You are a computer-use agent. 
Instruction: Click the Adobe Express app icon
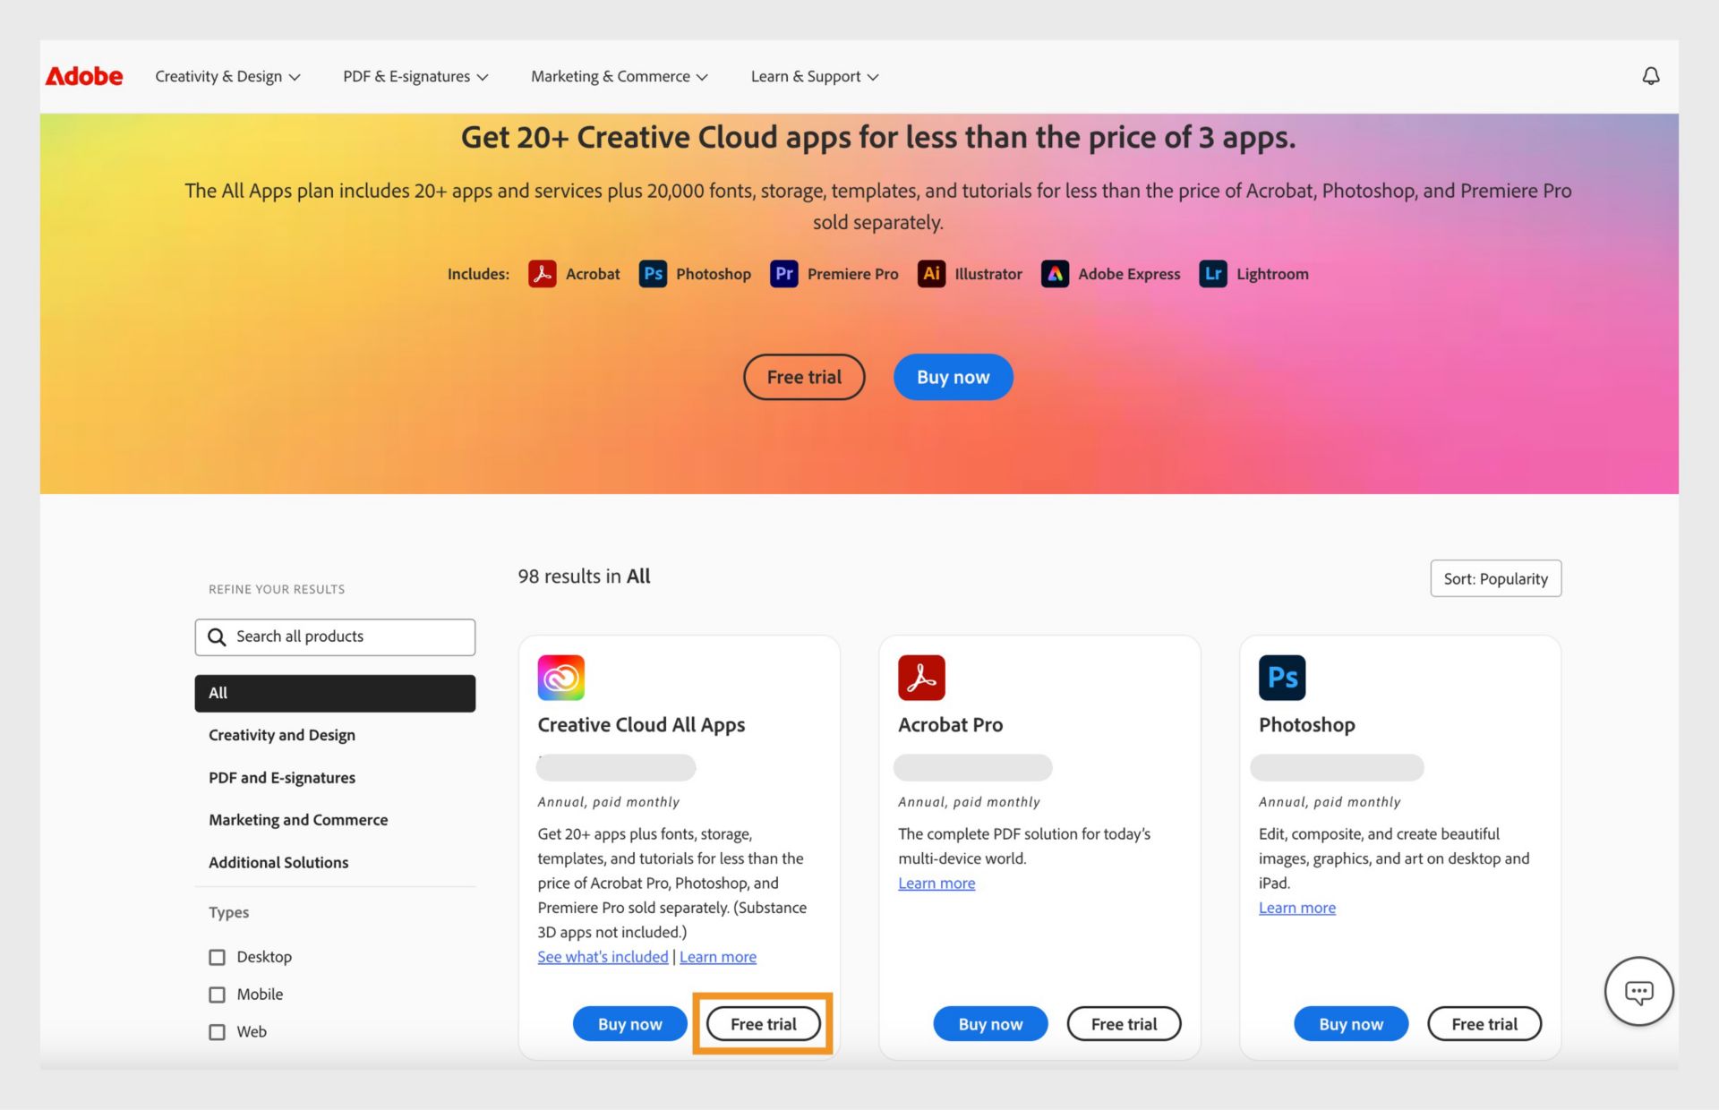(x=1056, y=273)
